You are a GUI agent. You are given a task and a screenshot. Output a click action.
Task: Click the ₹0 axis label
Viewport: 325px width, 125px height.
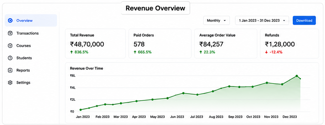pos(72,112)
